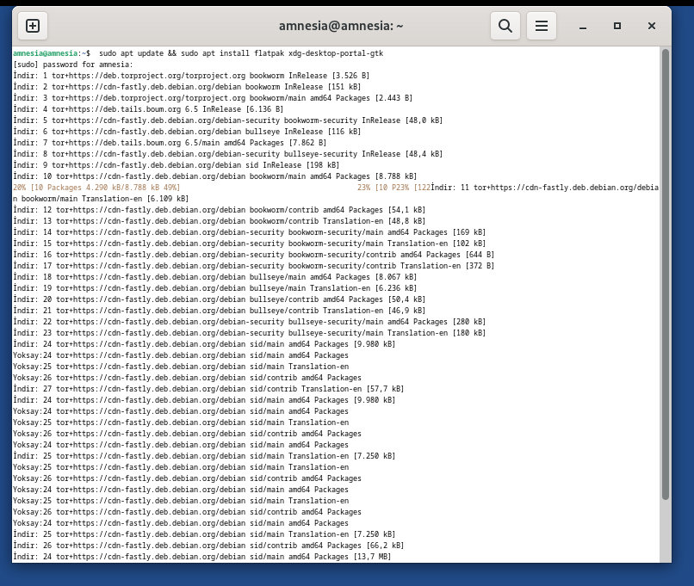Click the [sudo] password for amnesia line
This screenshot has width=694, height=586.
73,65
